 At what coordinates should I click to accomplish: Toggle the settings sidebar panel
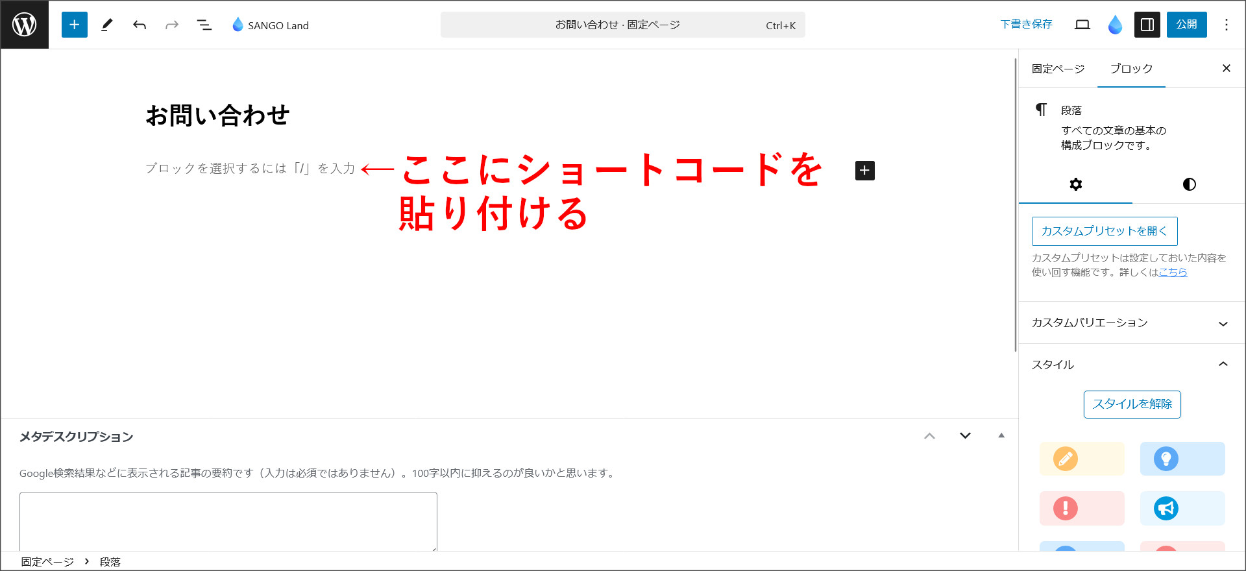(1147, 25)
